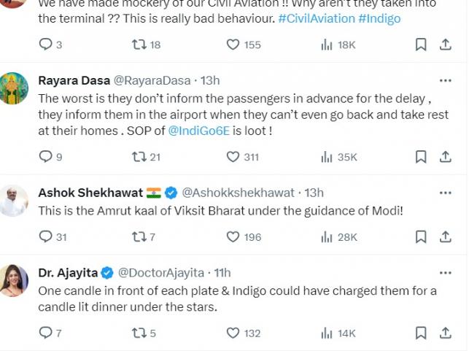469x351 pixels.
Task: Open more options on Rayara Dasa's tweet
Action: pos(445,80)
